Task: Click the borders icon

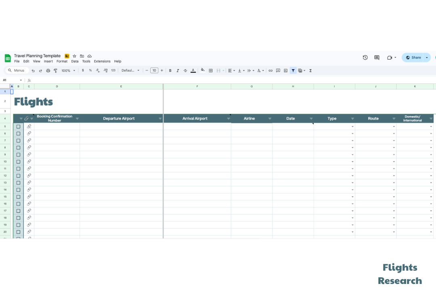Action: [x=210, y=70]
